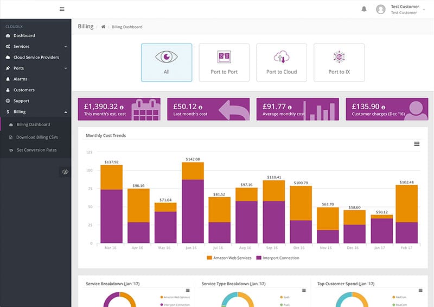434x307 pixels.
Task: Click the Customers person icon
Action: click(x=8, y=90)
